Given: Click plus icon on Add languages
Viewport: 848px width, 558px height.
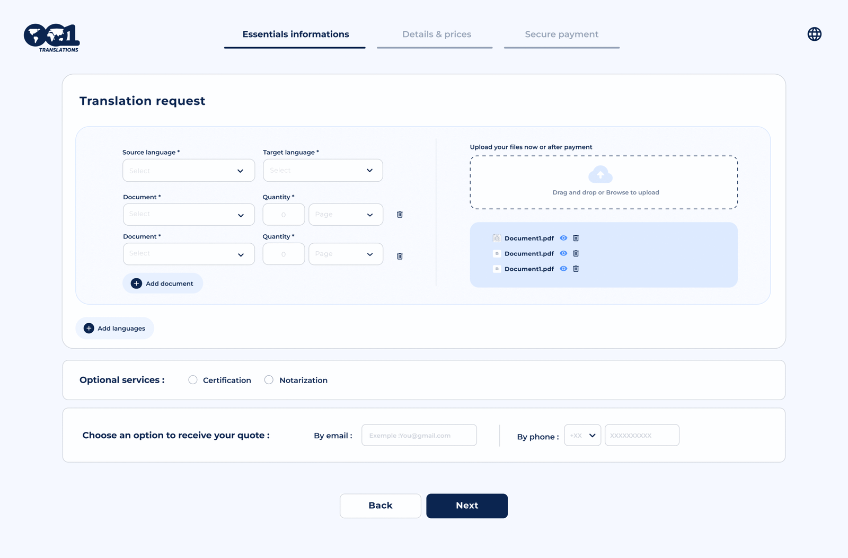Looking at the screenshot, I should point(89,329).
